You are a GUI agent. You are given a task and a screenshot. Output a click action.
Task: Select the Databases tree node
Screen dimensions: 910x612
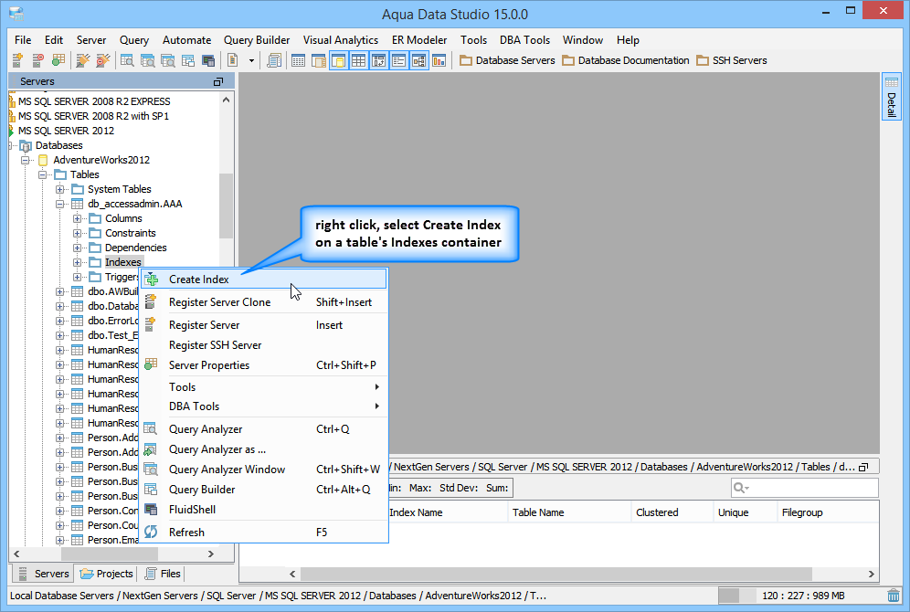pos(58,145)
